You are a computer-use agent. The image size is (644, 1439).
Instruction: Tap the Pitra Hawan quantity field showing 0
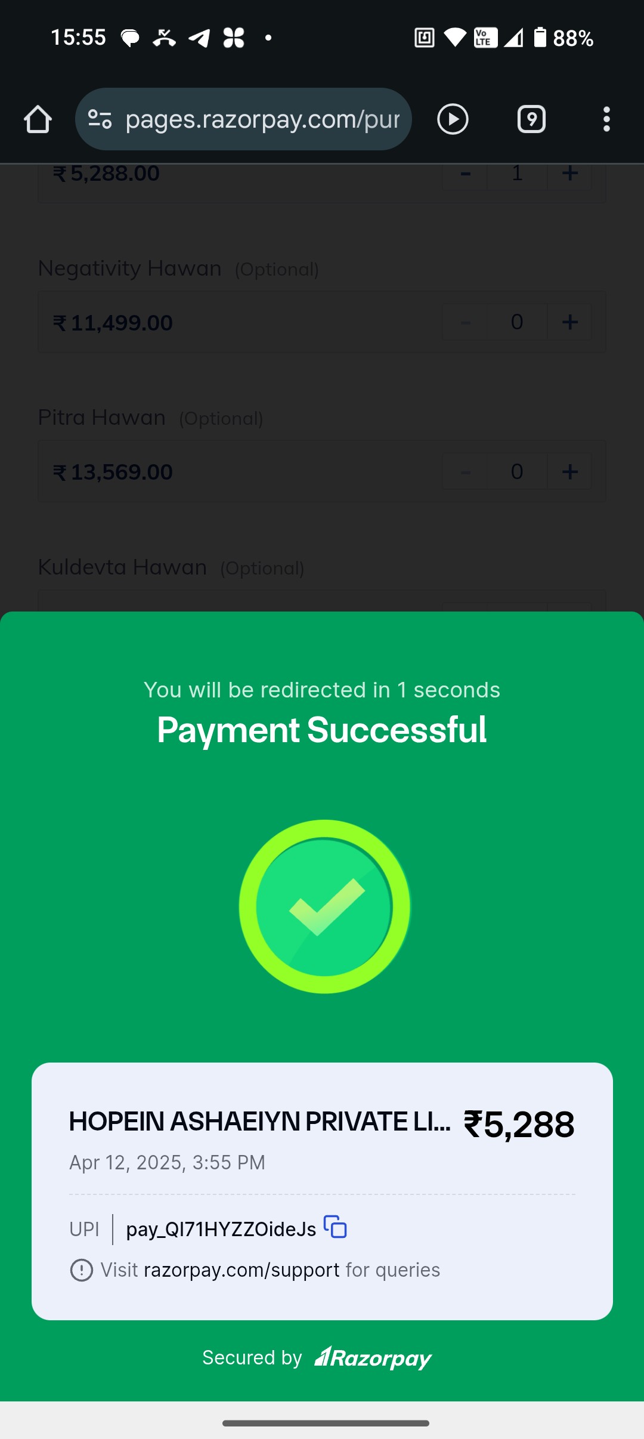[x=517, y=471]
